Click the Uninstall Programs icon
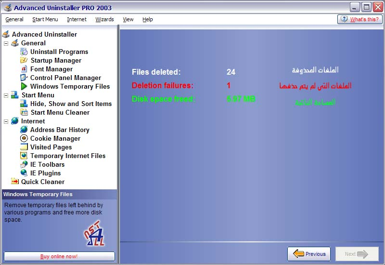 (24, 52)
